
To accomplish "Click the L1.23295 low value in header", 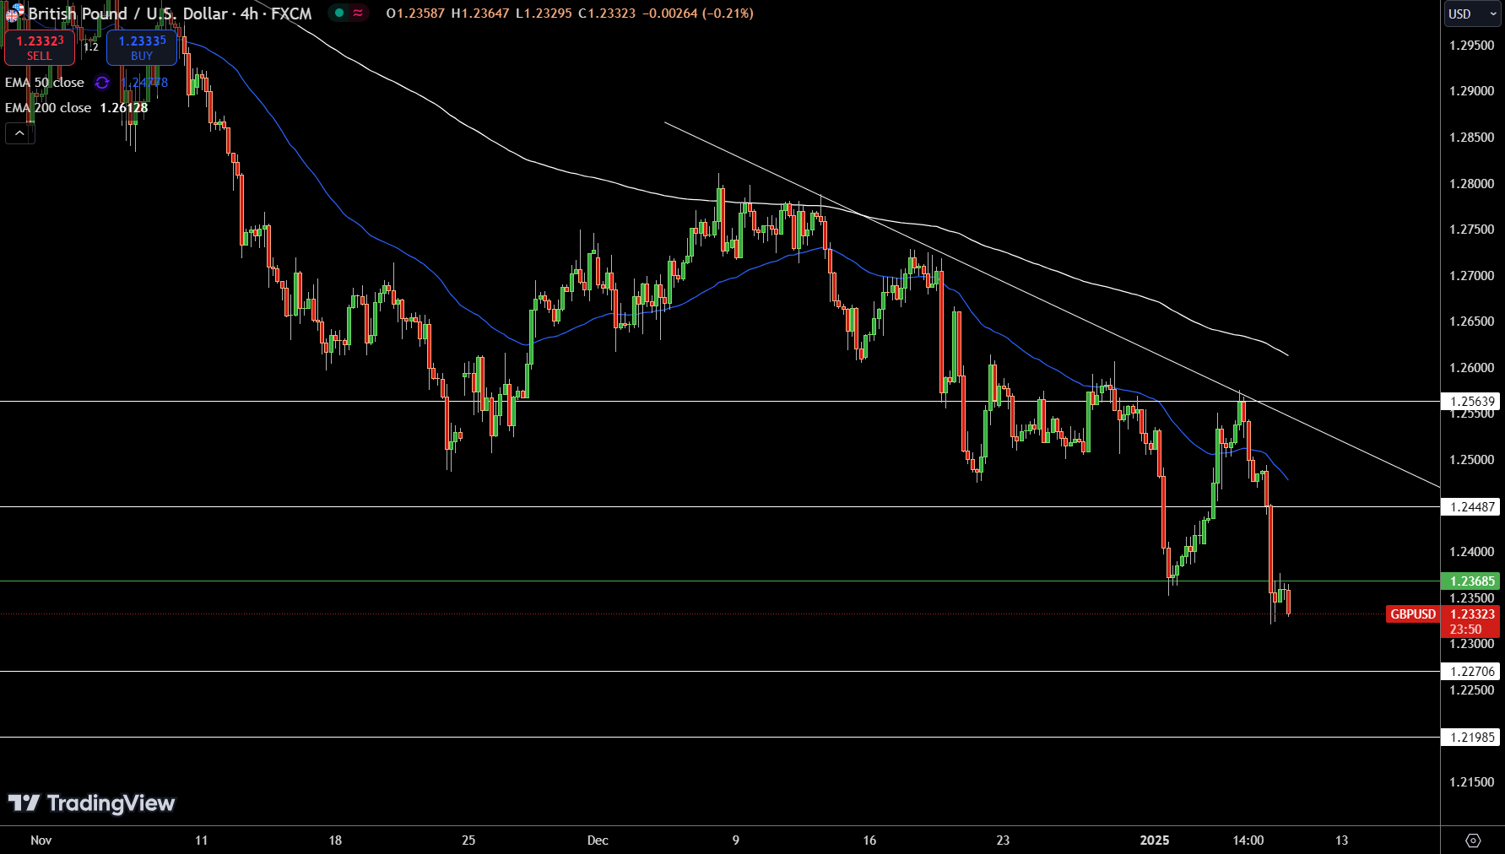I will click(544, 14).
